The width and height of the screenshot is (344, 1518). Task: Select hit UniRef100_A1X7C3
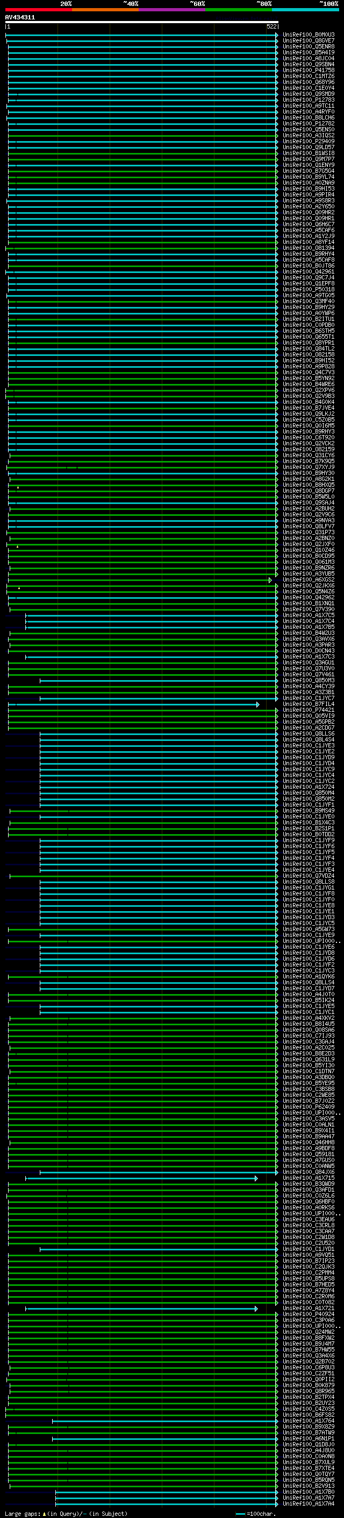tap(308, 656)
